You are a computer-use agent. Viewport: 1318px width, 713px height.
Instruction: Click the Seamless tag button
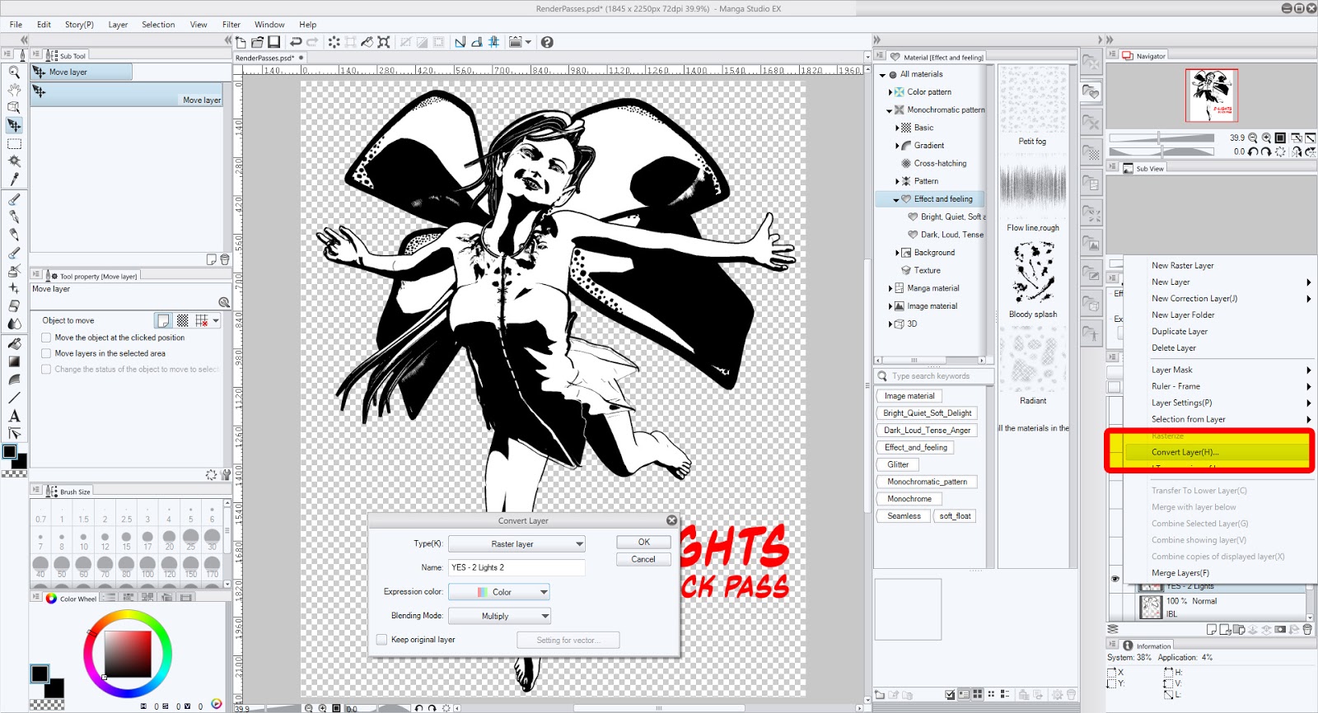click(x=904, y=516)
